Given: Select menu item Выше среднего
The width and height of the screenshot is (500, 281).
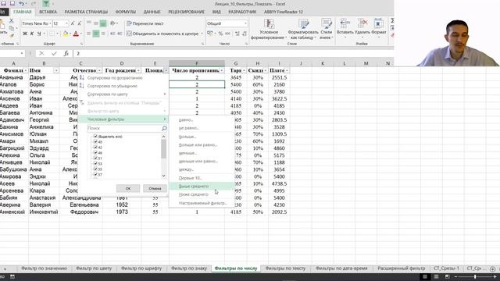Looking at the screenshot, I should point(202,186).
